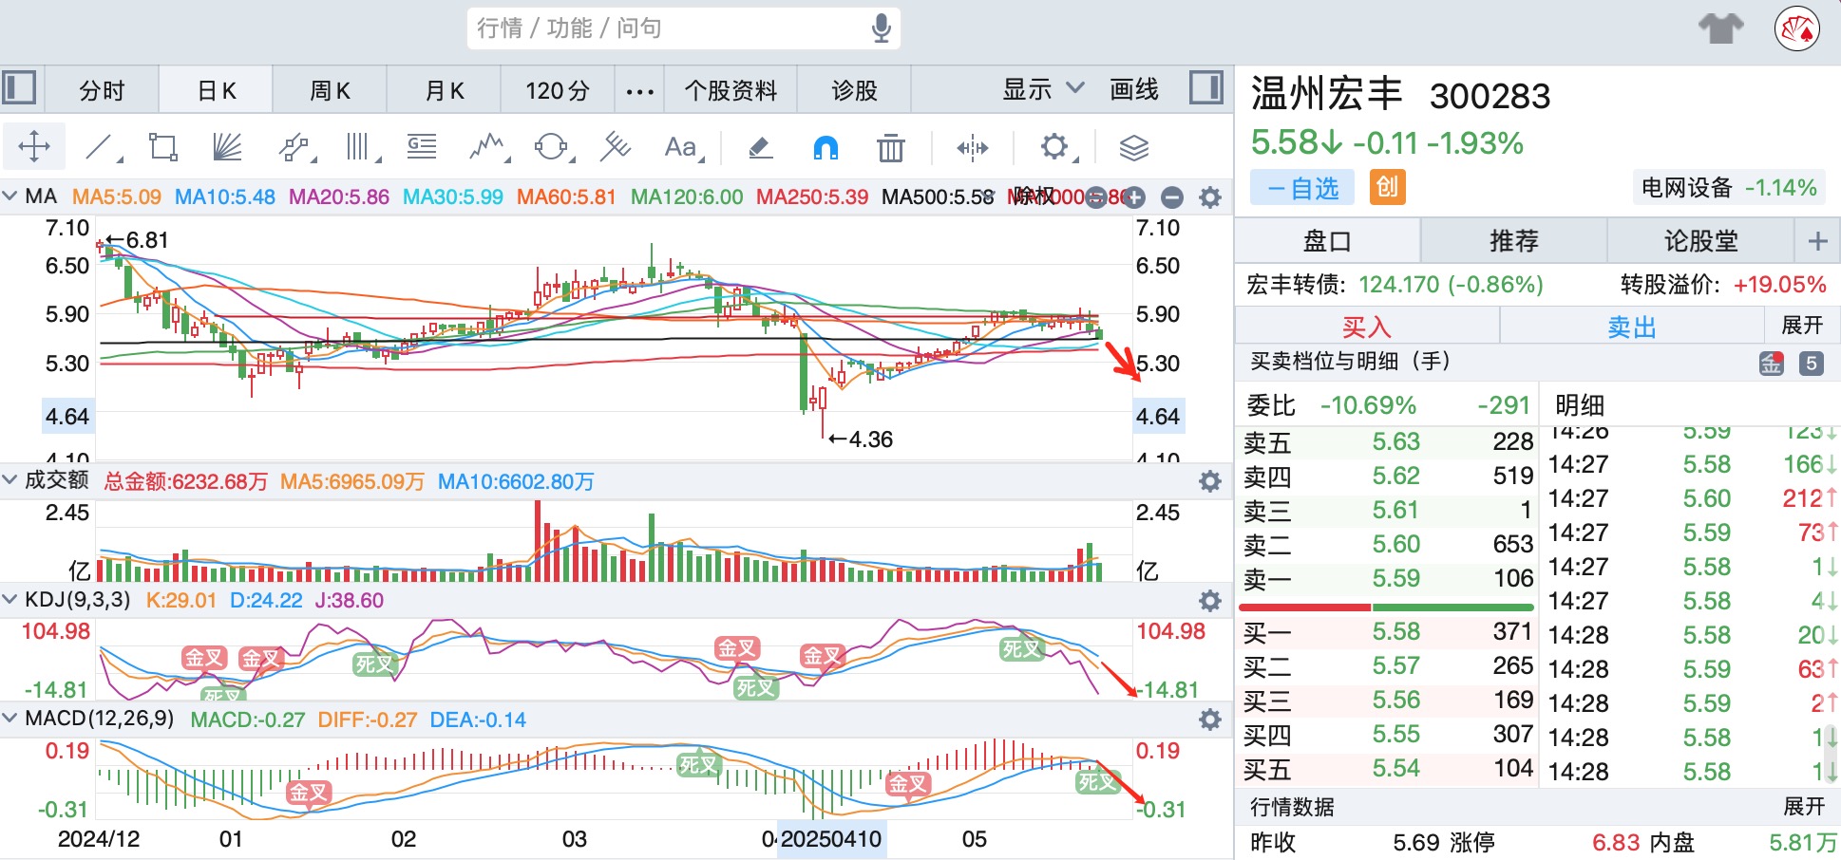The width and height of the screenshot is (1841, 860).
Task: Toggle the blue magnet snap tool
Action: click(x=826, y=147)
